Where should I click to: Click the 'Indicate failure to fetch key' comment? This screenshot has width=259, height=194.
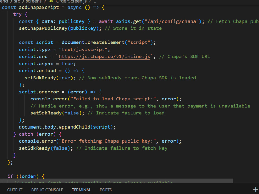pos(122,148)
